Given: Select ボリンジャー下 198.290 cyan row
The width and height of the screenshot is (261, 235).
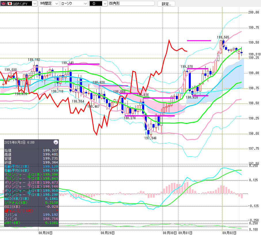Looking at the screenshot, I should (x=31, y=194).
